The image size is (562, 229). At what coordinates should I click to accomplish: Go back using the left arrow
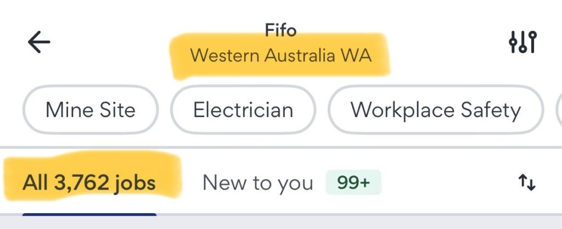39,42
